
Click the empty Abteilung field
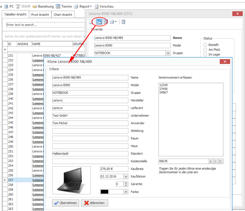click(x=90, y=131)
